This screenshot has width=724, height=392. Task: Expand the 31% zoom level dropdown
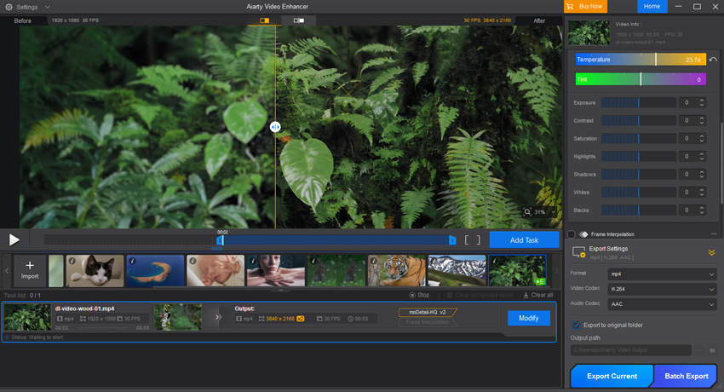pyautogui.click(x=553, y=212)
